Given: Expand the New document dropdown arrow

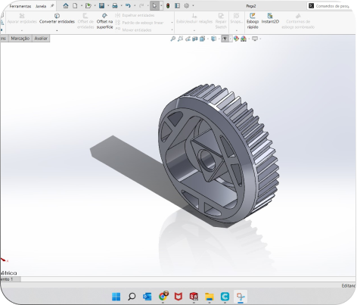Looking at the screenshot, I should (82, 5).
